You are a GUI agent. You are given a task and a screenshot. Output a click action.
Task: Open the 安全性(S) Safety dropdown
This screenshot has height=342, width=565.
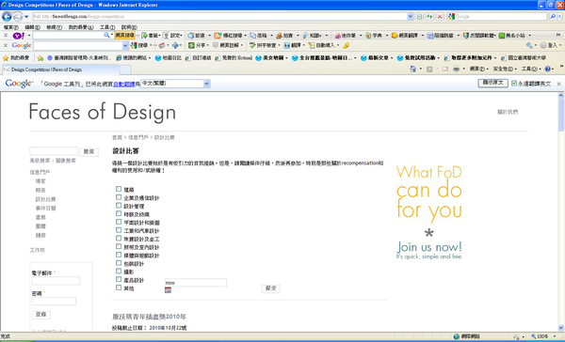tap(505, 69)
